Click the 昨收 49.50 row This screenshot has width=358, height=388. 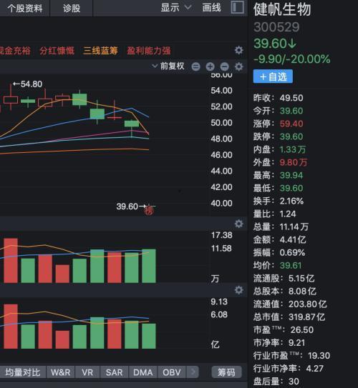coord(279,98)
